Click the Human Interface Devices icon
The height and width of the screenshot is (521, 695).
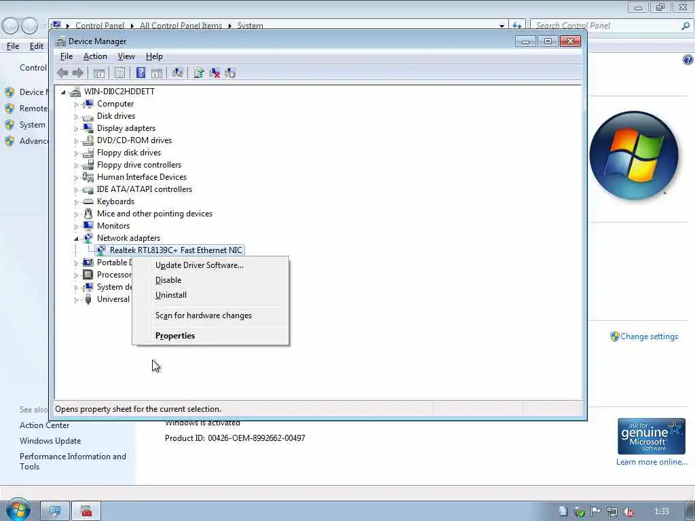click(x=88, y=177)
